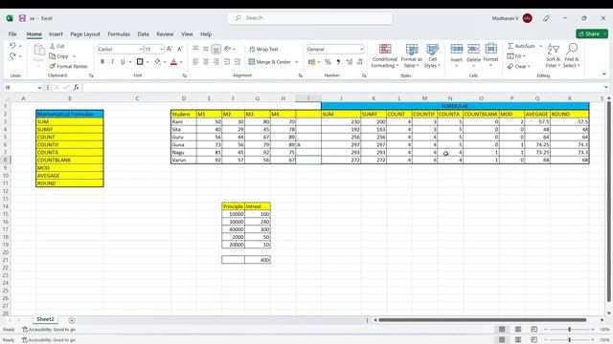Toggle Align Left

point(195,61)
